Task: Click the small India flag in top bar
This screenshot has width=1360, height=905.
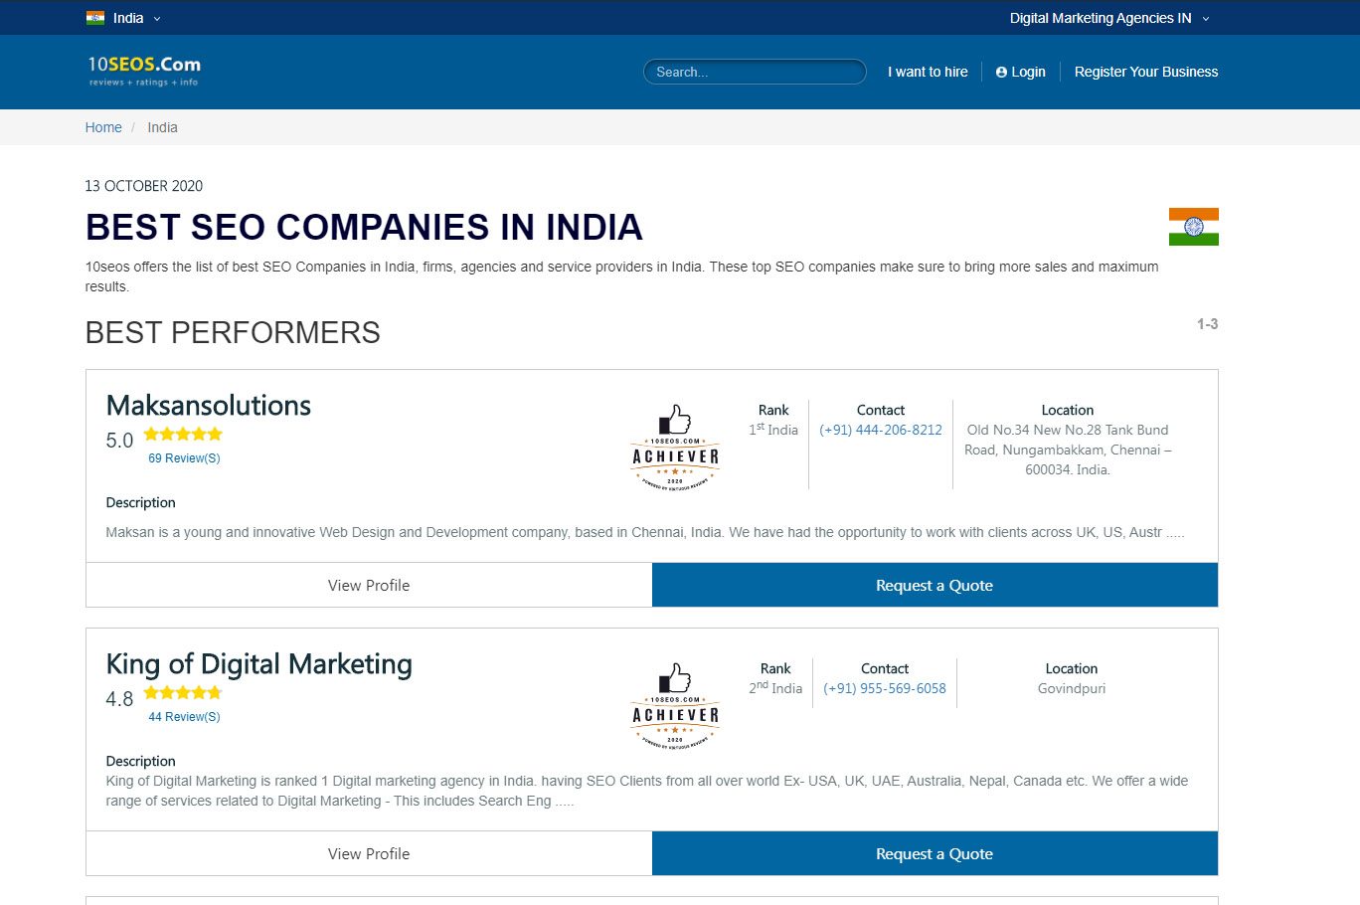Action: click(x=95, y=18)
